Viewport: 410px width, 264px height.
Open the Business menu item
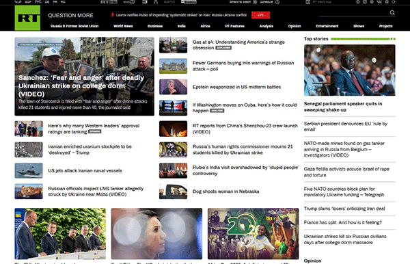[155, 26]
